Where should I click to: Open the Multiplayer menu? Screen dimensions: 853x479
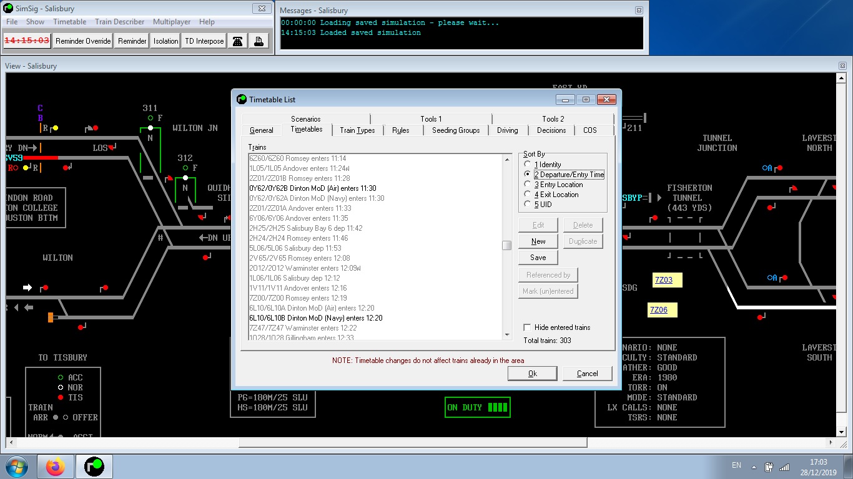[172, 22]
